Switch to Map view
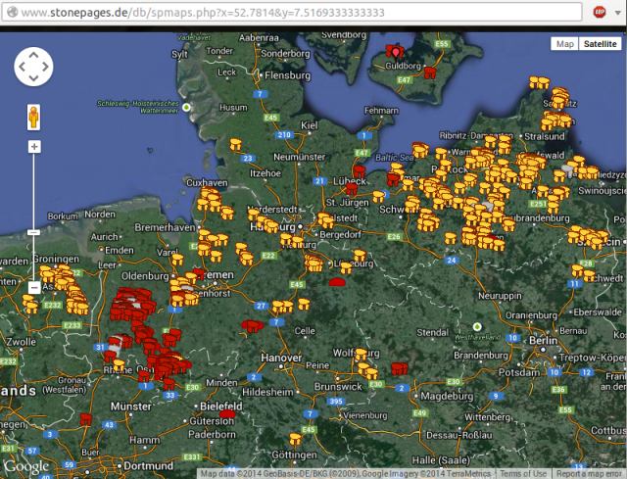The image size is (627, 479). tap(564, 44)
